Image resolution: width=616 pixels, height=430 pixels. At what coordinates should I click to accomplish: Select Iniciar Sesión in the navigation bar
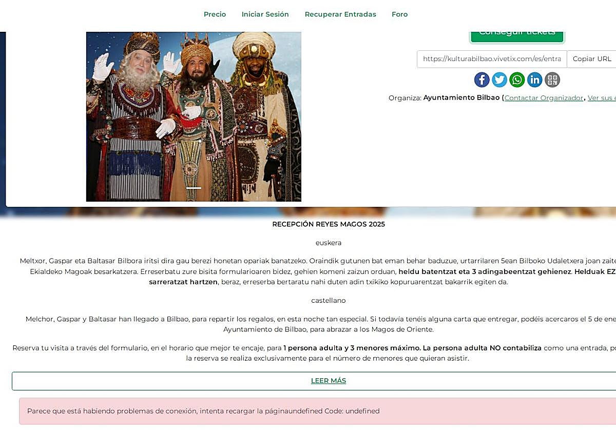pyautogui.click(x=265, y=14)
